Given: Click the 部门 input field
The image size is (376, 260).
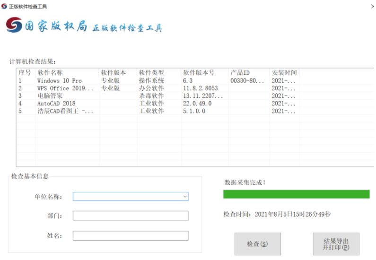Looking at the screenshot, I should tap(130, 216).
